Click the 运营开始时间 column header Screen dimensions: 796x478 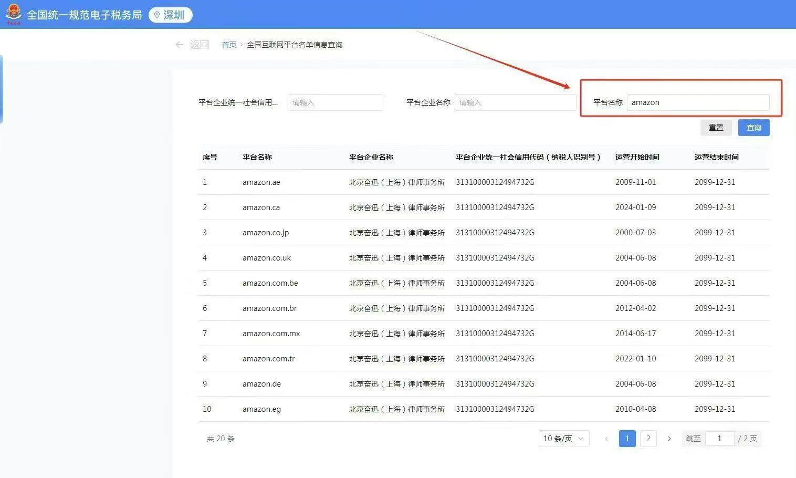click(x=637, y=157)
